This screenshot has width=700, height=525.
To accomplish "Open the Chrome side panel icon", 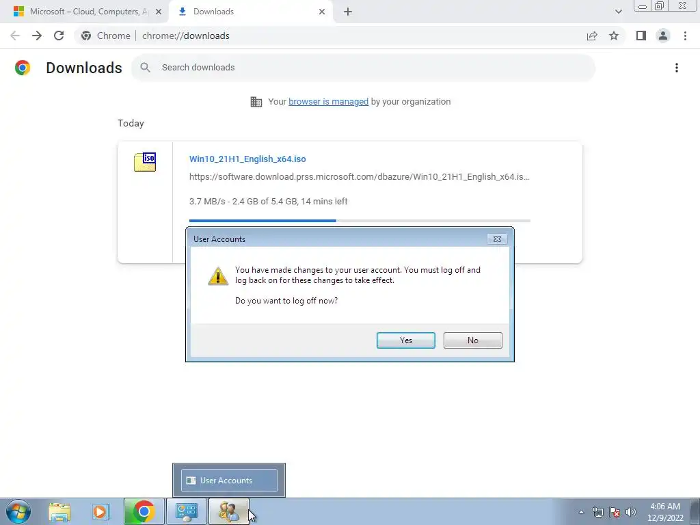I will pos(641,36).
